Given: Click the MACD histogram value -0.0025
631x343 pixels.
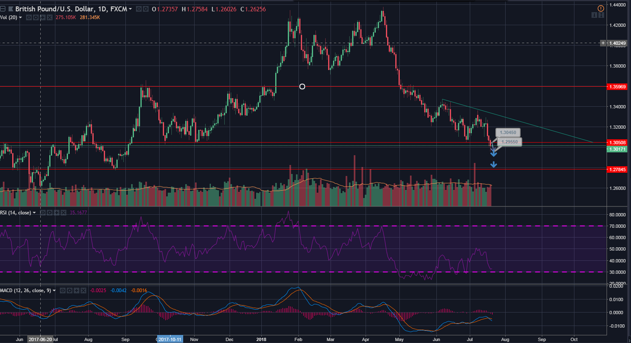Looking at the screenshot, I should 98,291.
